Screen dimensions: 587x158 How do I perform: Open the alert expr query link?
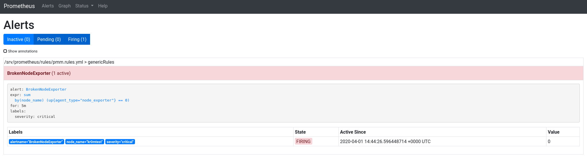(72, 100)
